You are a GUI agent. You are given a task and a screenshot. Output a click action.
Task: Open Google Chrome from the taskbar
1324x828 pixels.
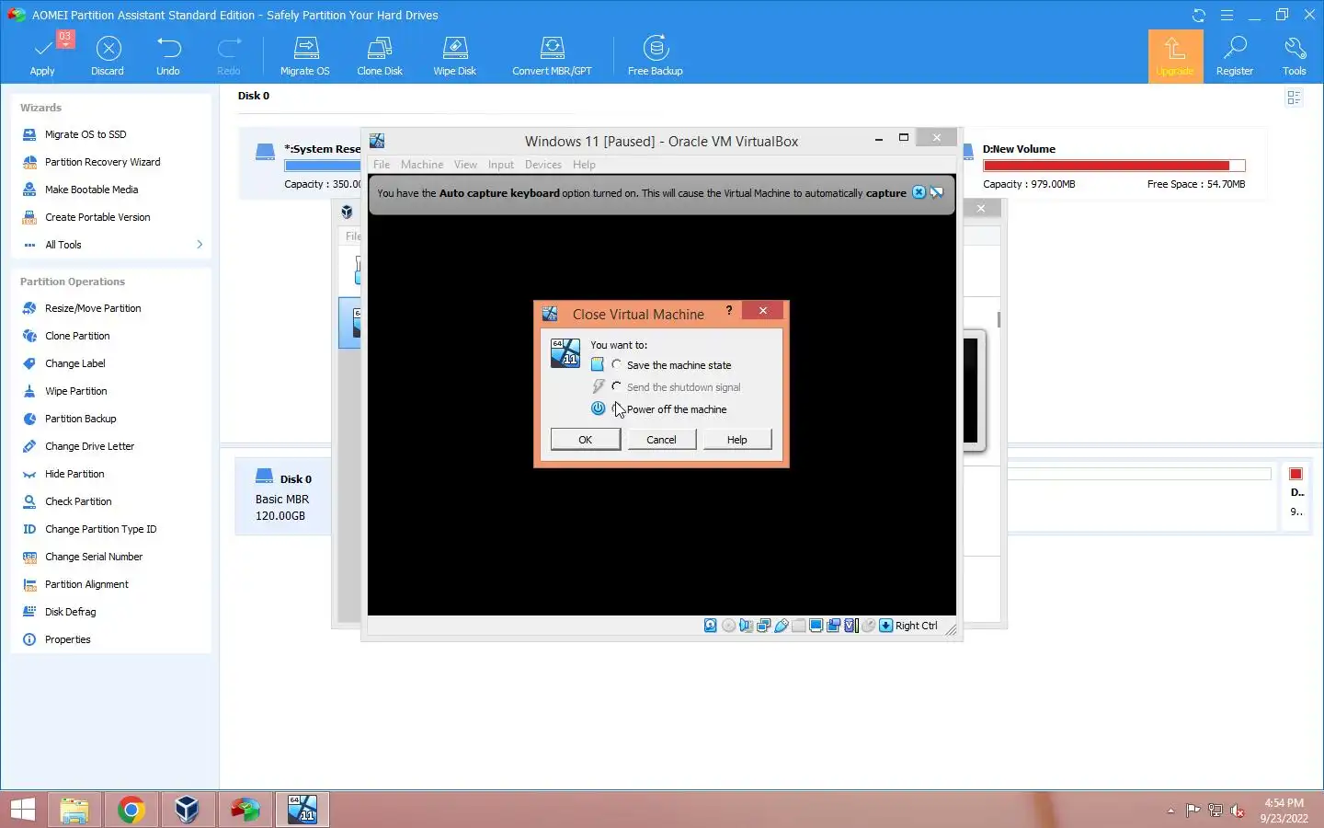(131, 810)
